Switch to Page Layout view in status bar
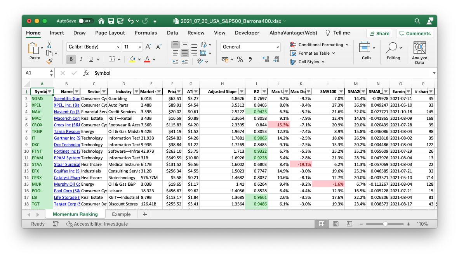459x257 pixels. tap(336, 224)
